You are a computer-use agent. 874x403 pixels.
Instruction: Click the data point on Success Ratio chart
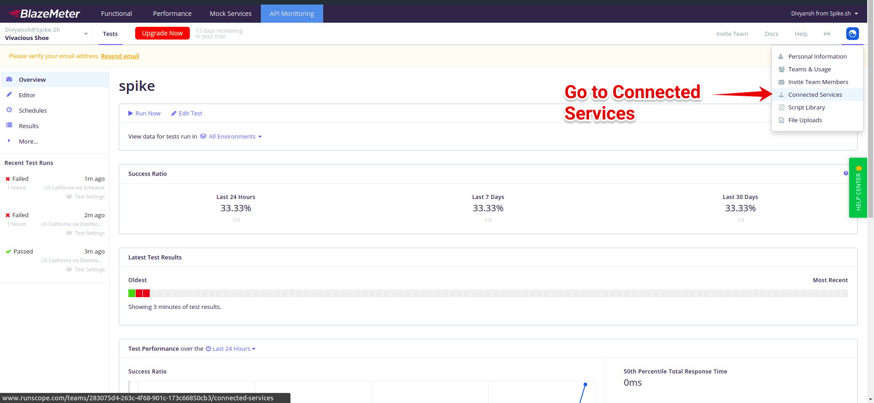pyautogui.click(x=585, y=384)
